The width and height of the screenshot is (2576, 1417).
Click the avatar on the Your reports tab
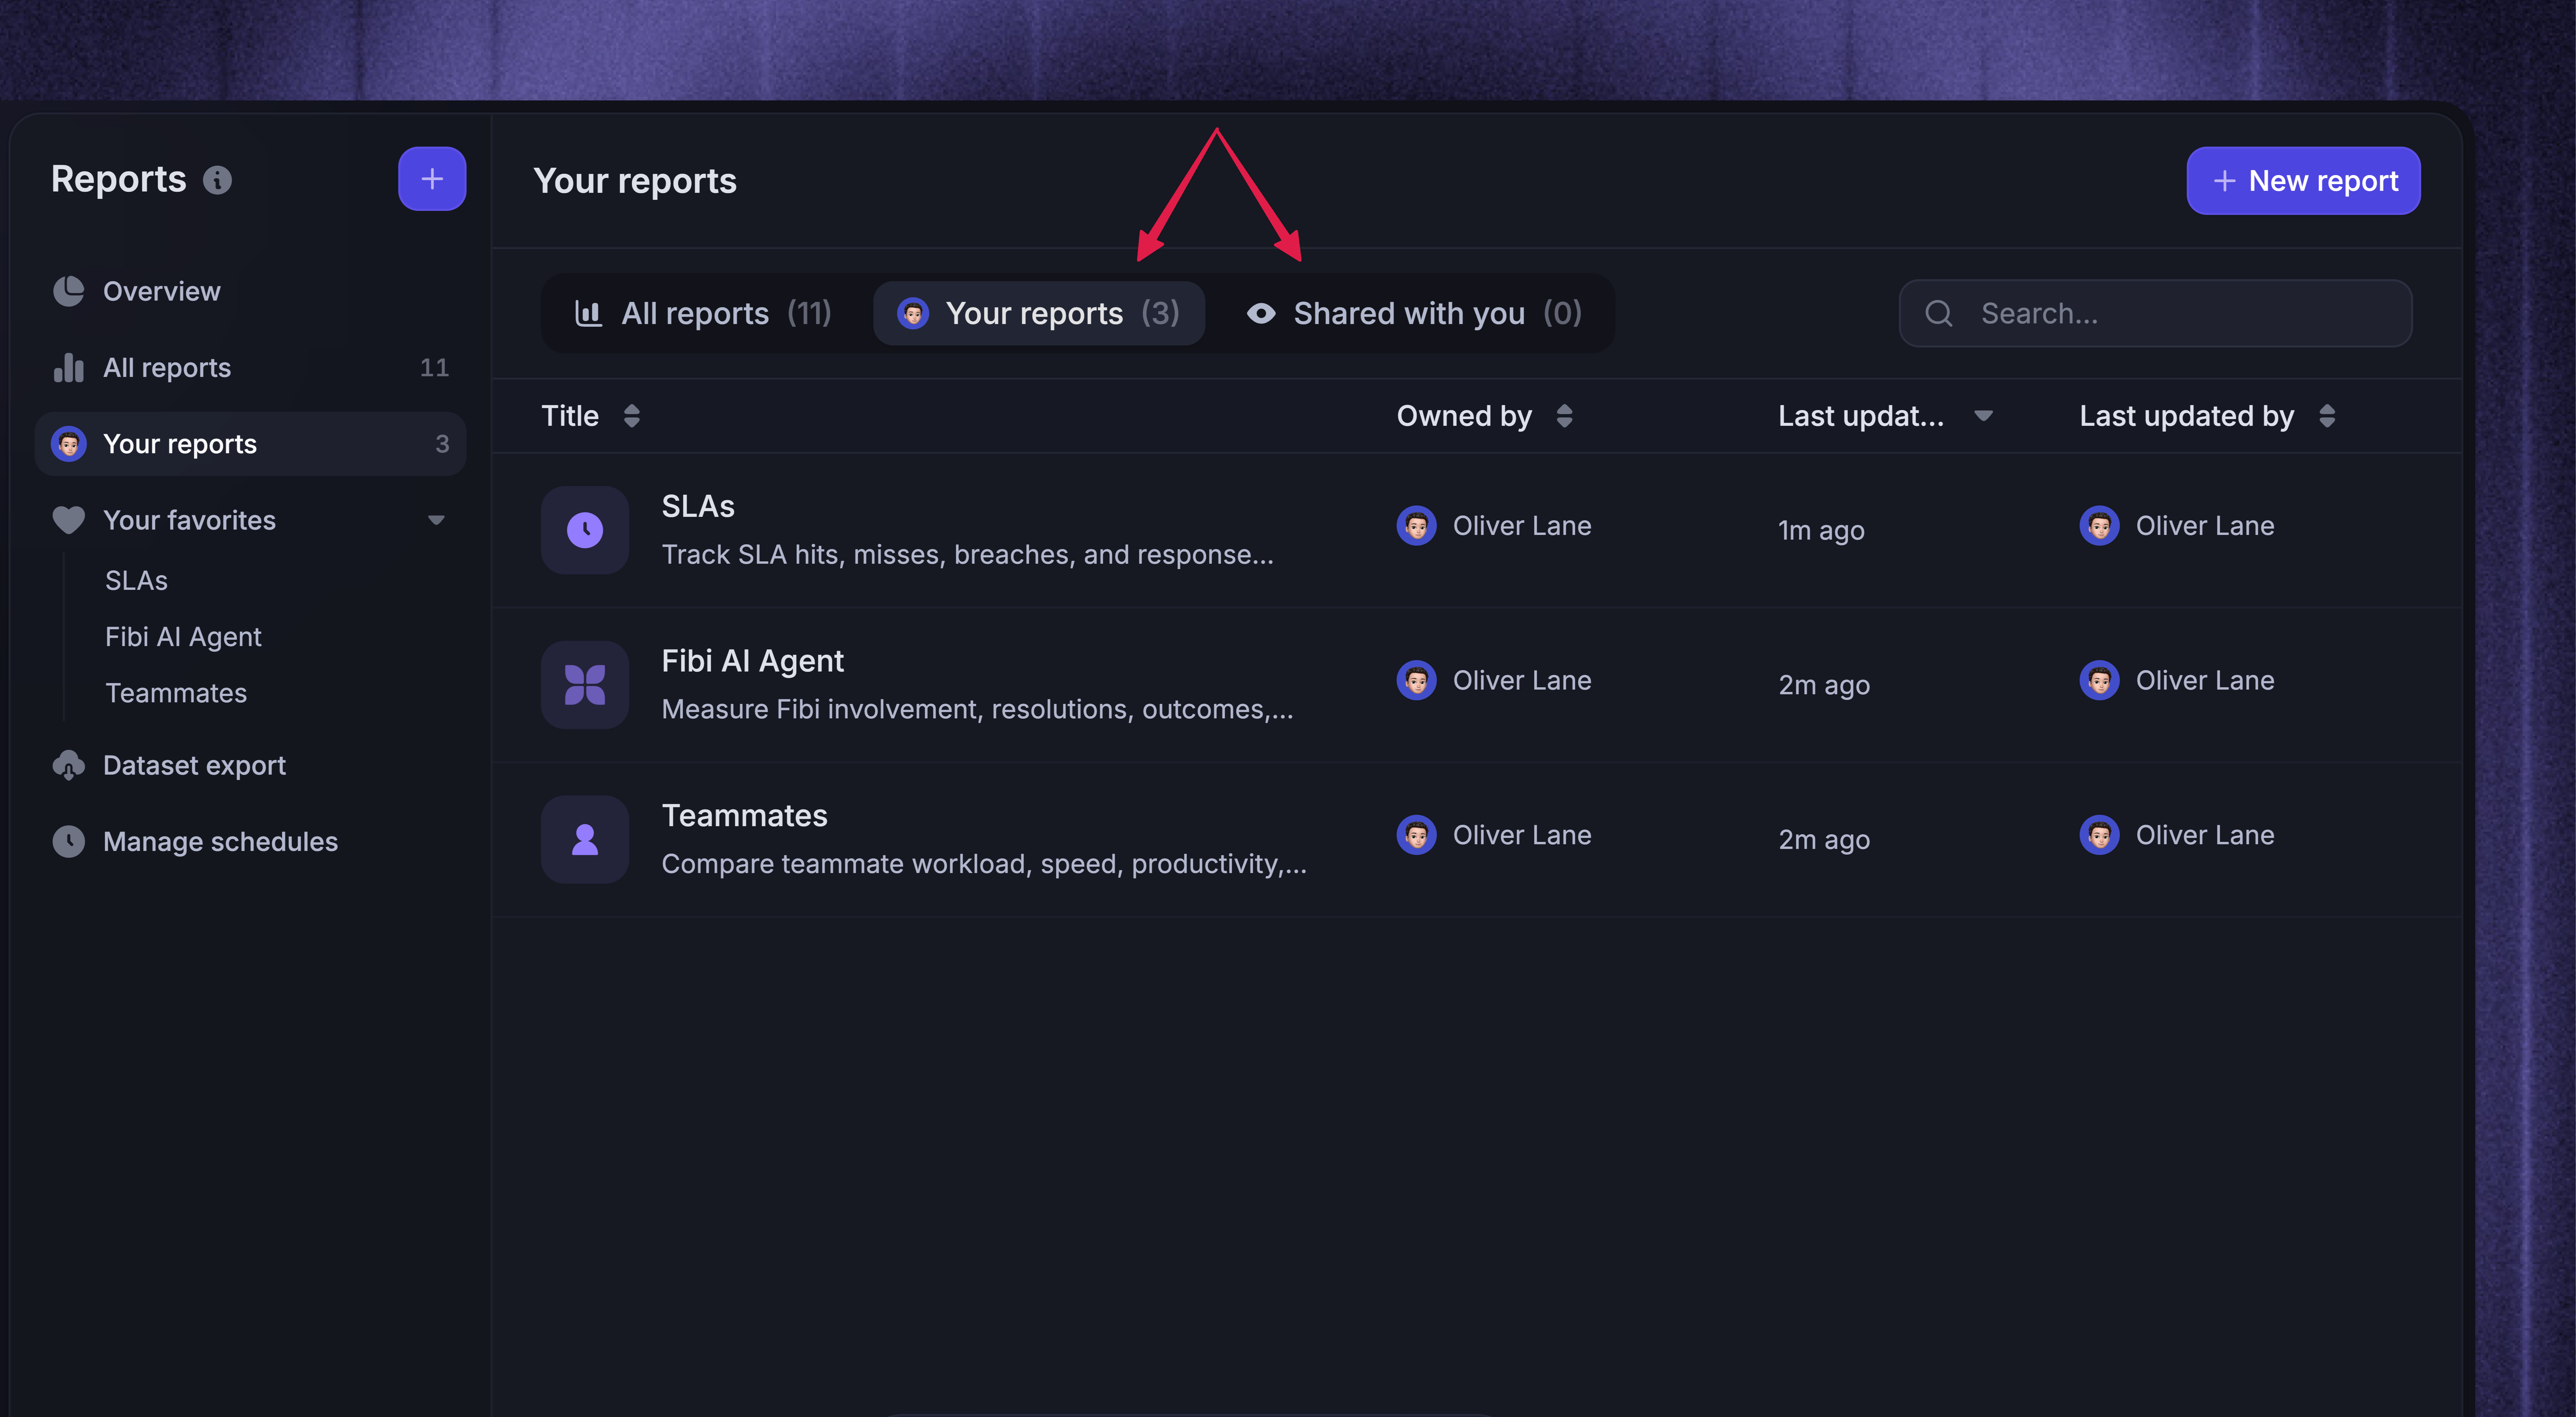(x=913, y=314)
